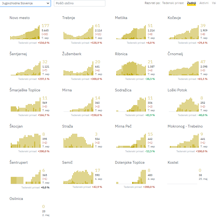The height and width of the screenshot is (220, 223).
Task: Click Metlika total count 1.214
Action: tap(151, 31)
